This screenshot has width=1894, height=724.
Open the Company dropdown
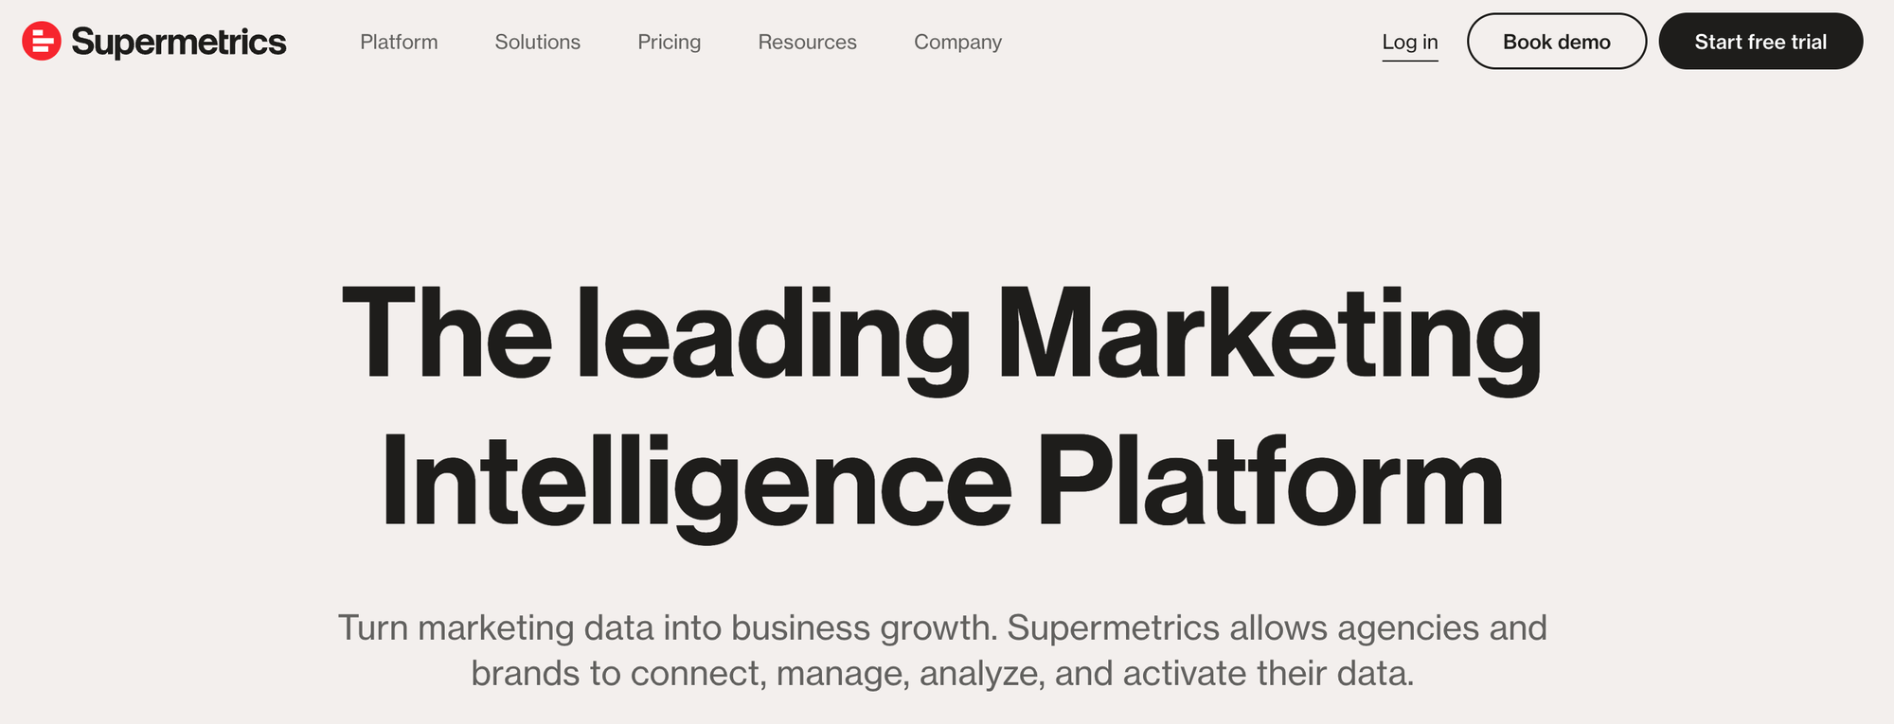956,42
